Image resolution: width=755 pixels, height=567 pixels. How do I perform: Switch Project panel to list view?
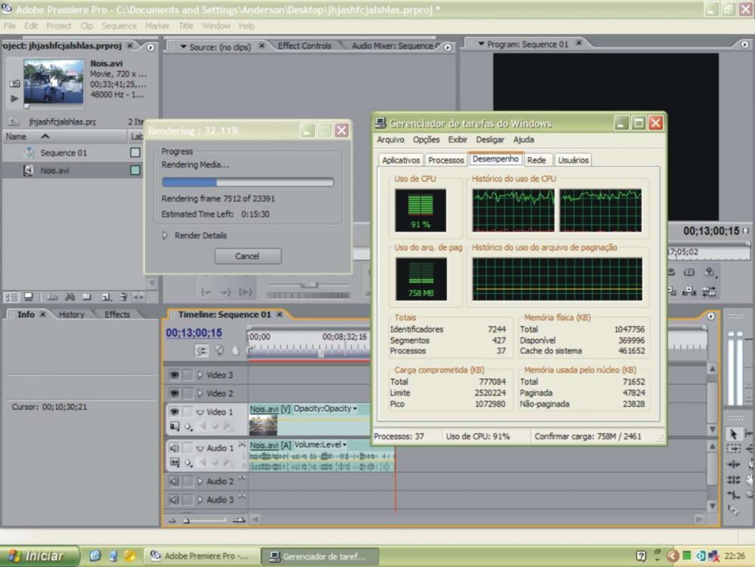tap(12, 297)
